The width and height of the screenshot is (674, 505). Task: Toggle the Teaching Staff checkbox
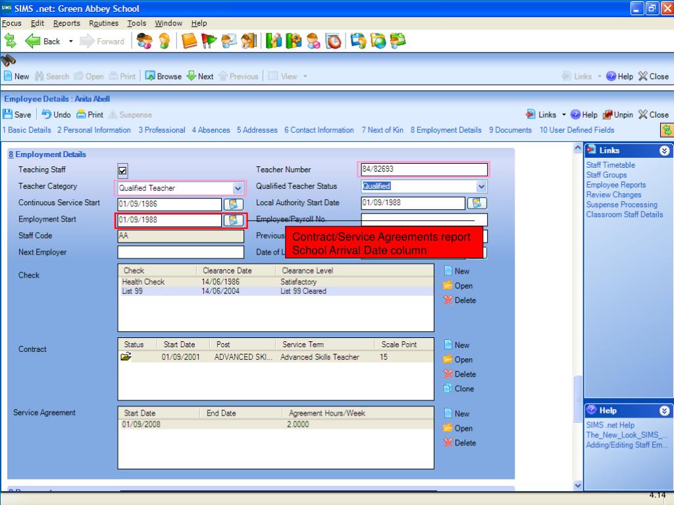[x=122, y=171]
